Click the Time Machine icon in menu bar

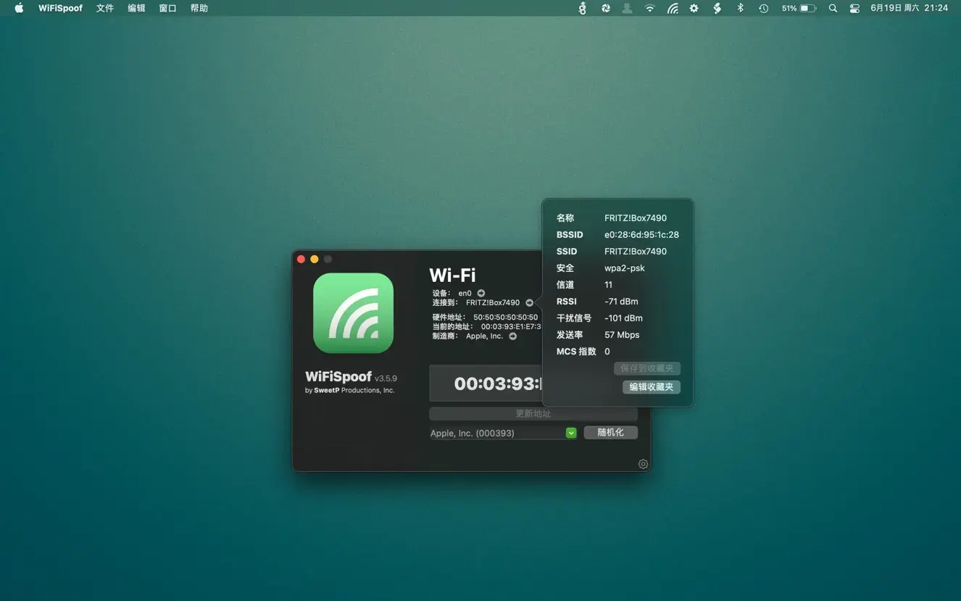(763, 9)
